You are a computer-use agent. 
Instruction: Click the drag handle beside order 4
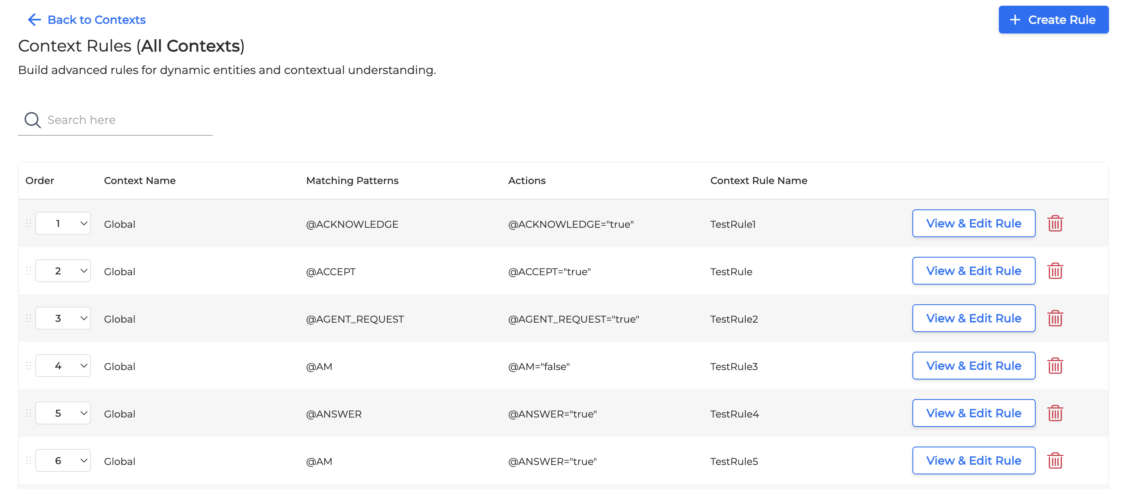pyautogui.click(x=28, y=366)
